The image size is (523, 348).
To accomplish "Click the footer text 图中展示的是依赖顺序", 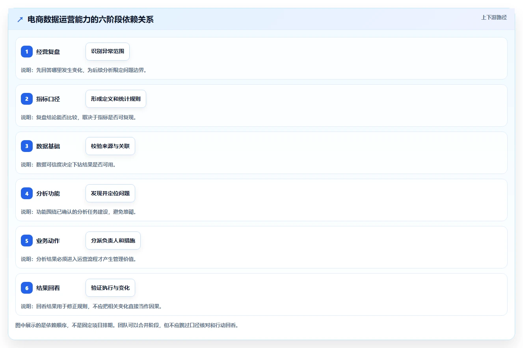I will [x=127, y=326].
